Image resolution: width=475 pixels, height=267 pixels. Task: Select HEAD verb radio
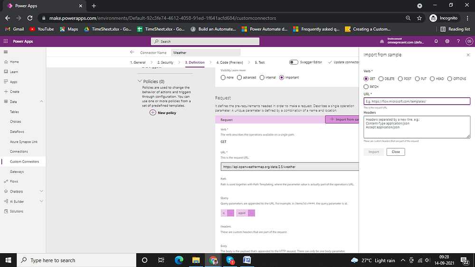[x=432, y=79]
